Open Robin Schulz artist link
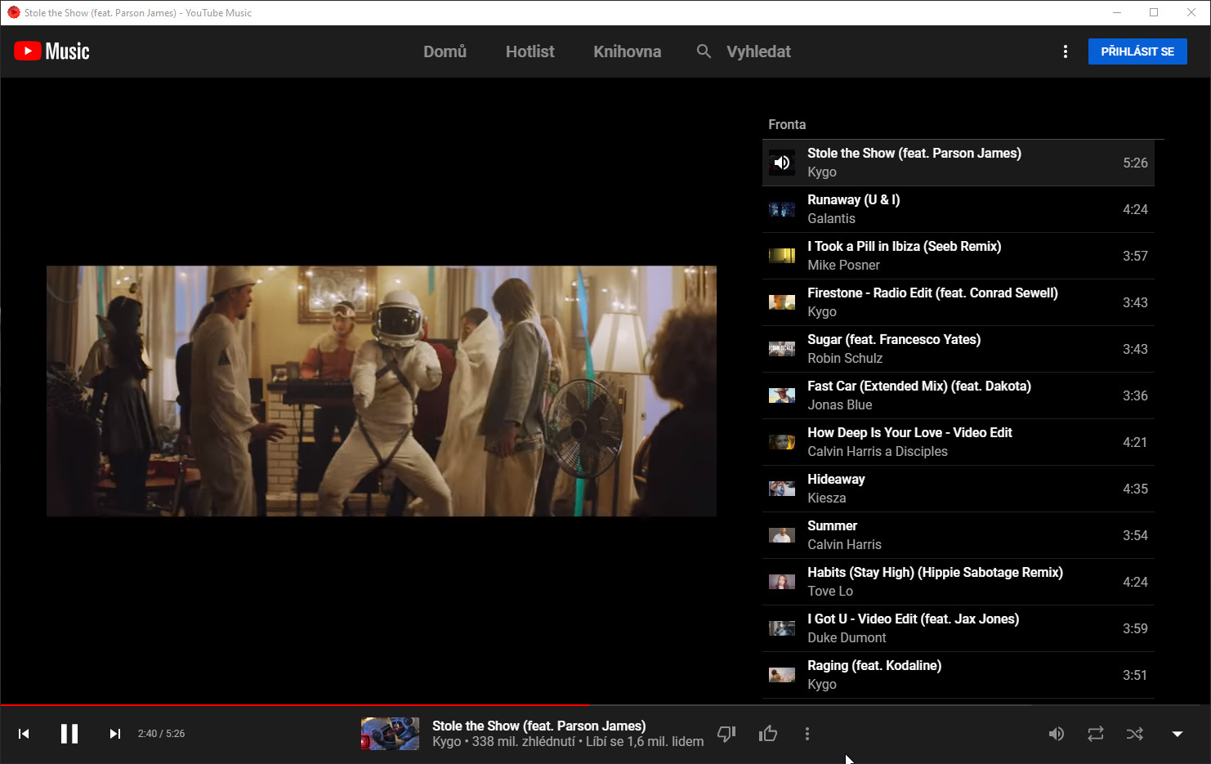1211x764 pixels. (845, 358)
